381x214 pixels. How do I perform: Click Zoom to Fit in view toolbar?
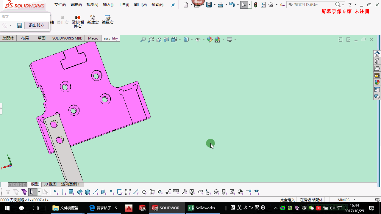pyautogui.click(x=143, y=40)
